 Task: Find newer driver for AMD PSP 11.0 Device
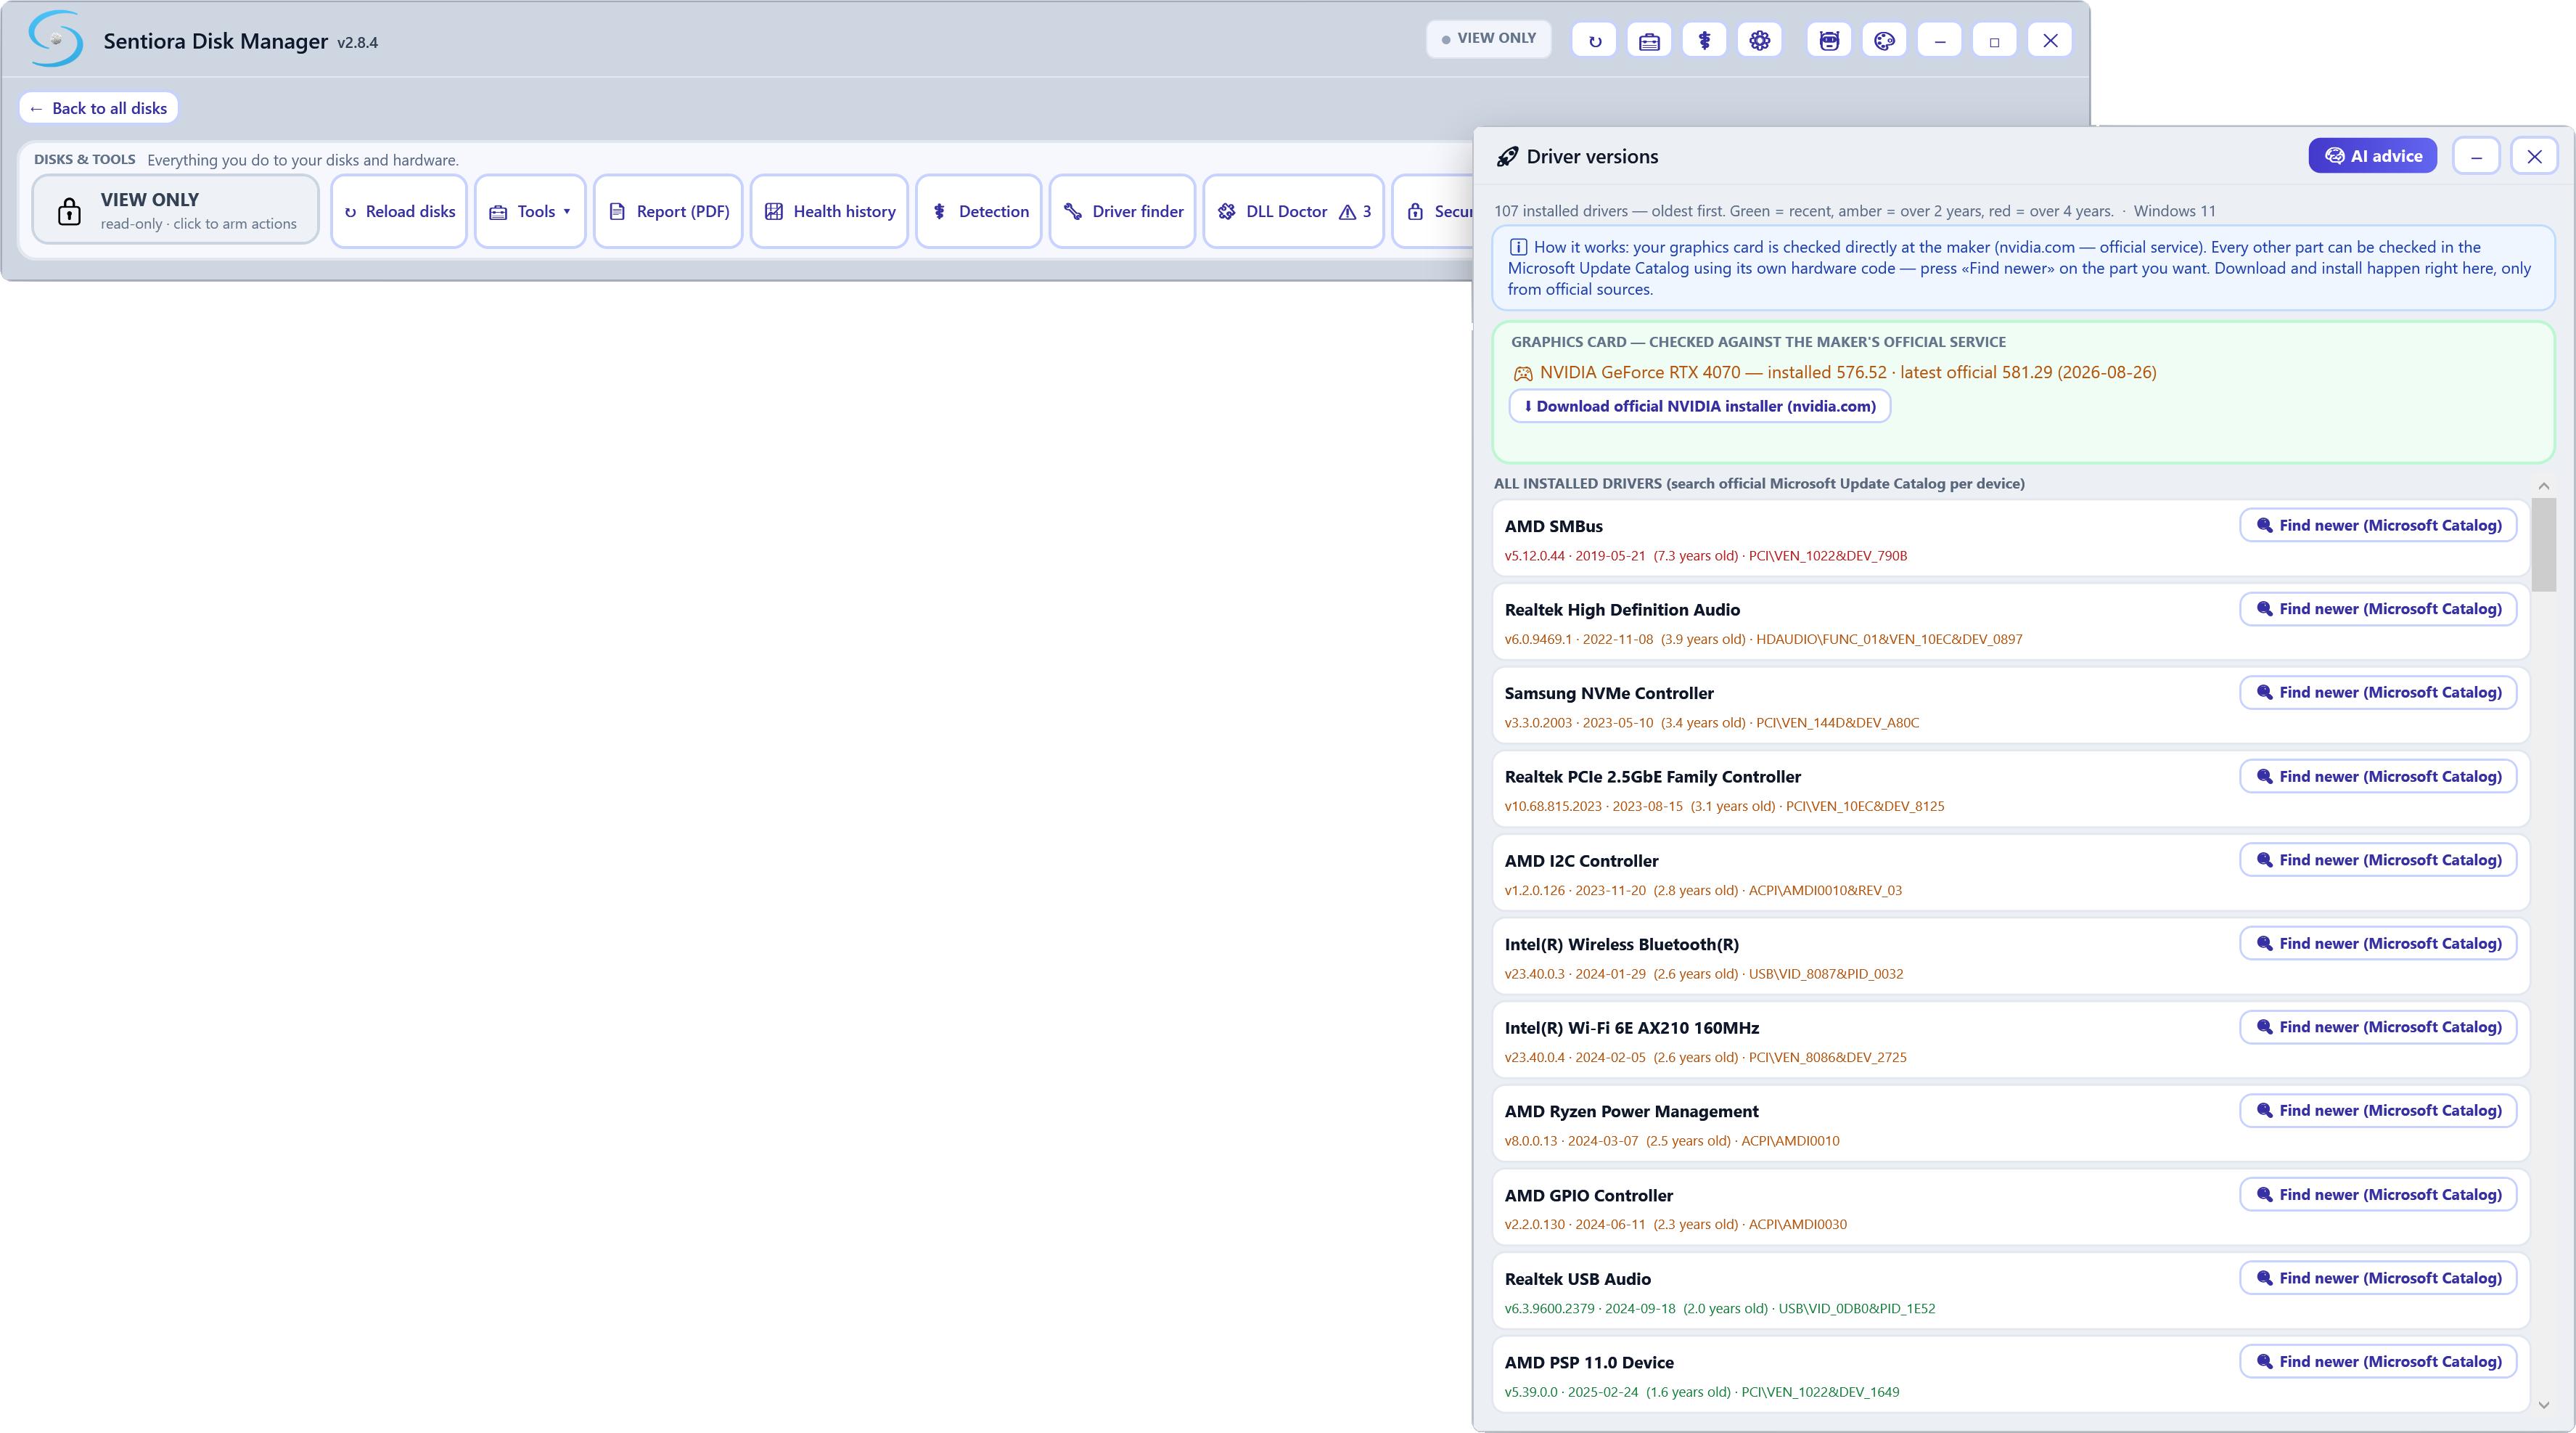[2378, 1362]
